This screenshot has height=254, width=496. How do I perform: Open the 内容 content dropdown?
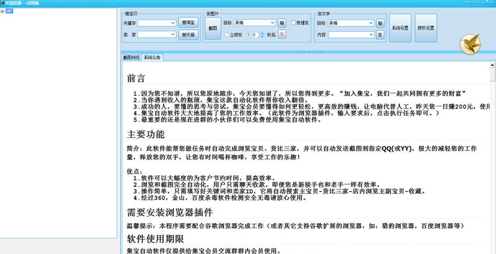(371, 35)
